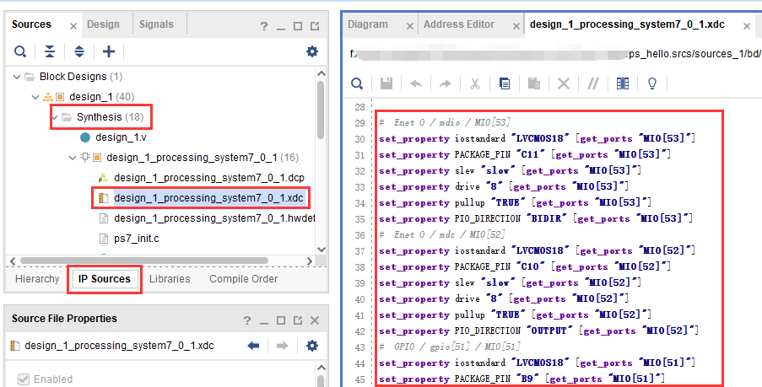Switch to the IP Sources tab

coord(105,279)
